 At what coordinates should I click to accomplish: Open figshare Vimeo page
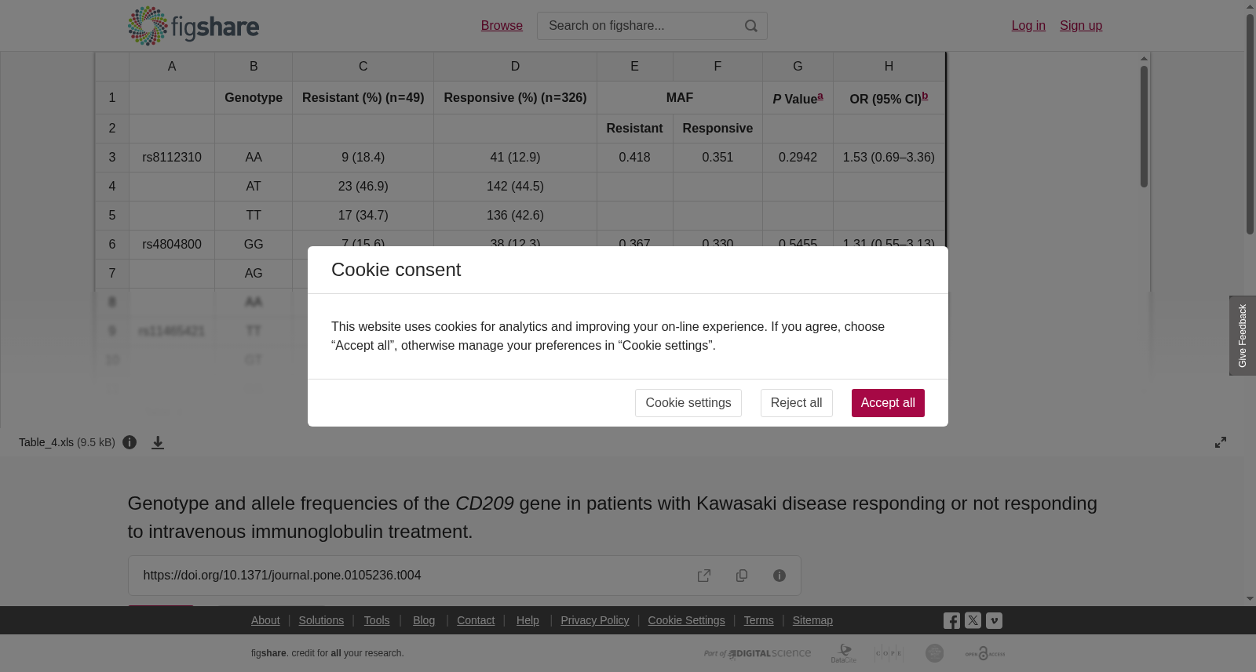tap(994, 620)
